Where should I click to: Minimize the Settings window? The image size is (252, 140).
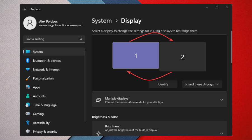207,7
